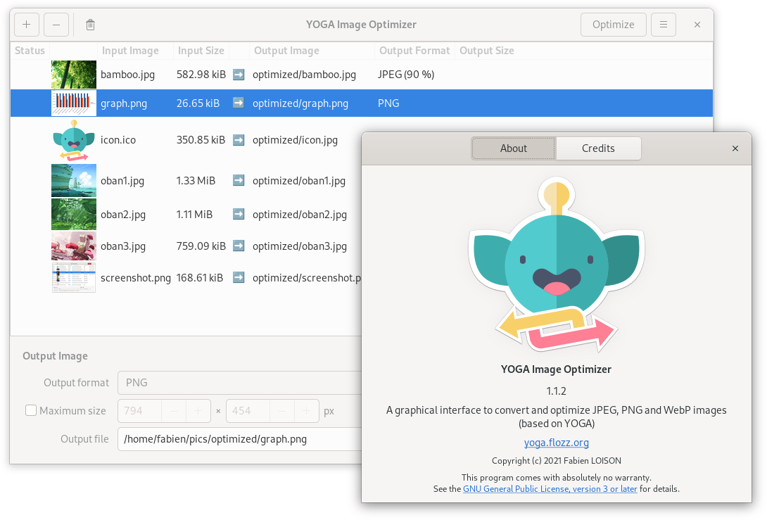Click the add image plus button

[x=26, y=25]
